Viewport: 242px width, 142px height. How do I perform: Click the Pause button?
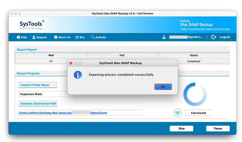click(218, 128)
